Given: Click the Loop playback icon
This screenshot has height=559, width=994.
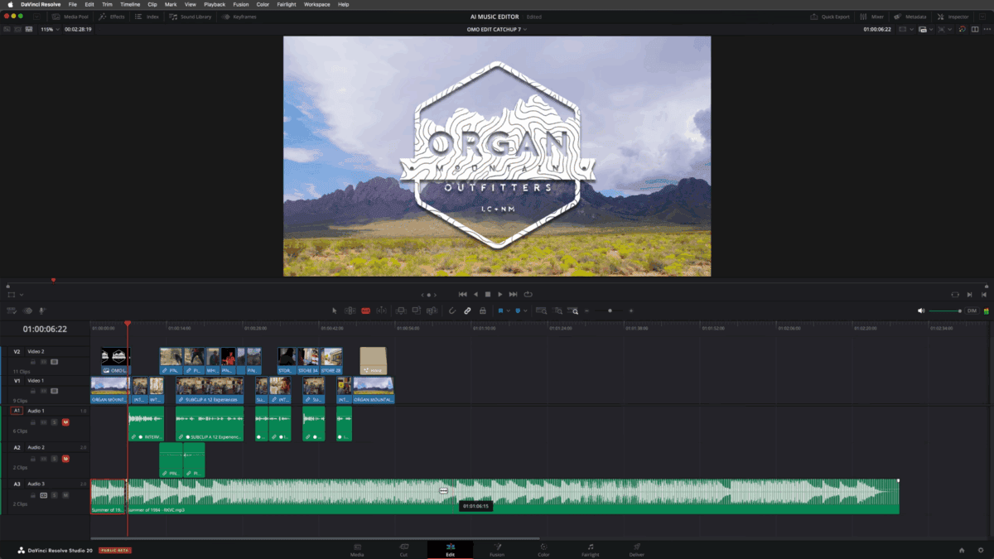Looking at the screenshot, I should coord(528,294).
